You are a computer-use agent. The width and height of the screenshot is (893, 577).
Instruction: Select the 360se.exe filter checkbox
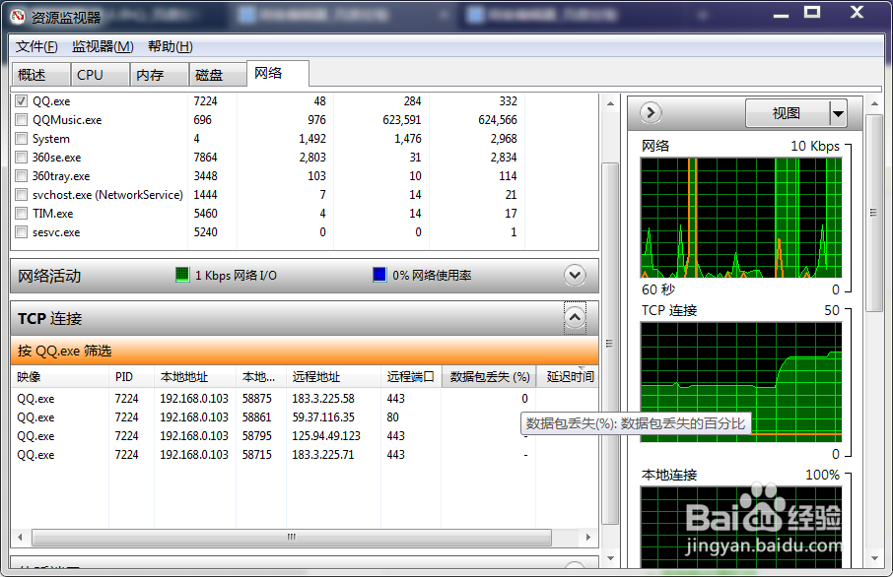(x=21, y=157)
